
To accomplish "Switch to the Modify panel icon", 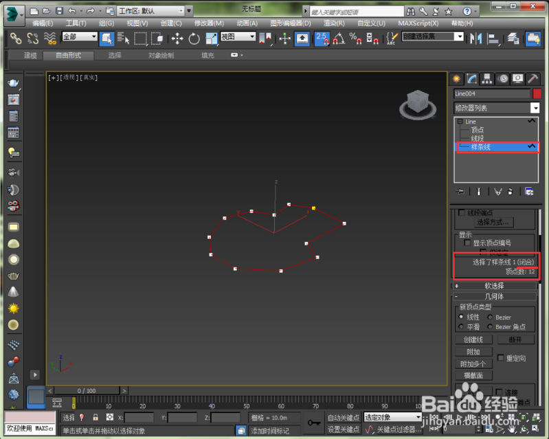I will tap(471, 79).
